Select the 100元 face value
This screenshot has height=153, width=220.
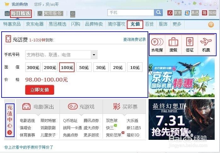point(67,67)
